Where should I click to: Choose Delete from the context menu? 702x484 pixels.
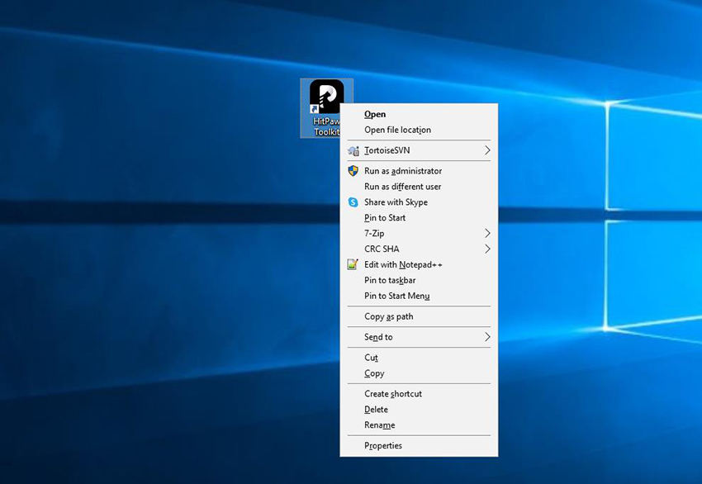376,410
